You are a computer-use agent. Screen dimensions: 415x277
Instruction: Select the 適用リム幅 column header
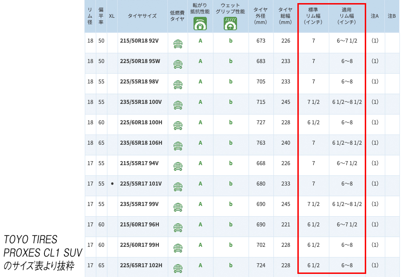(347, 16)
